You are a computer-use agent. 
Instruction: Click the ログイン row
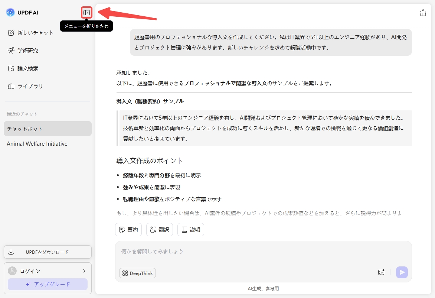coord(48,271)
